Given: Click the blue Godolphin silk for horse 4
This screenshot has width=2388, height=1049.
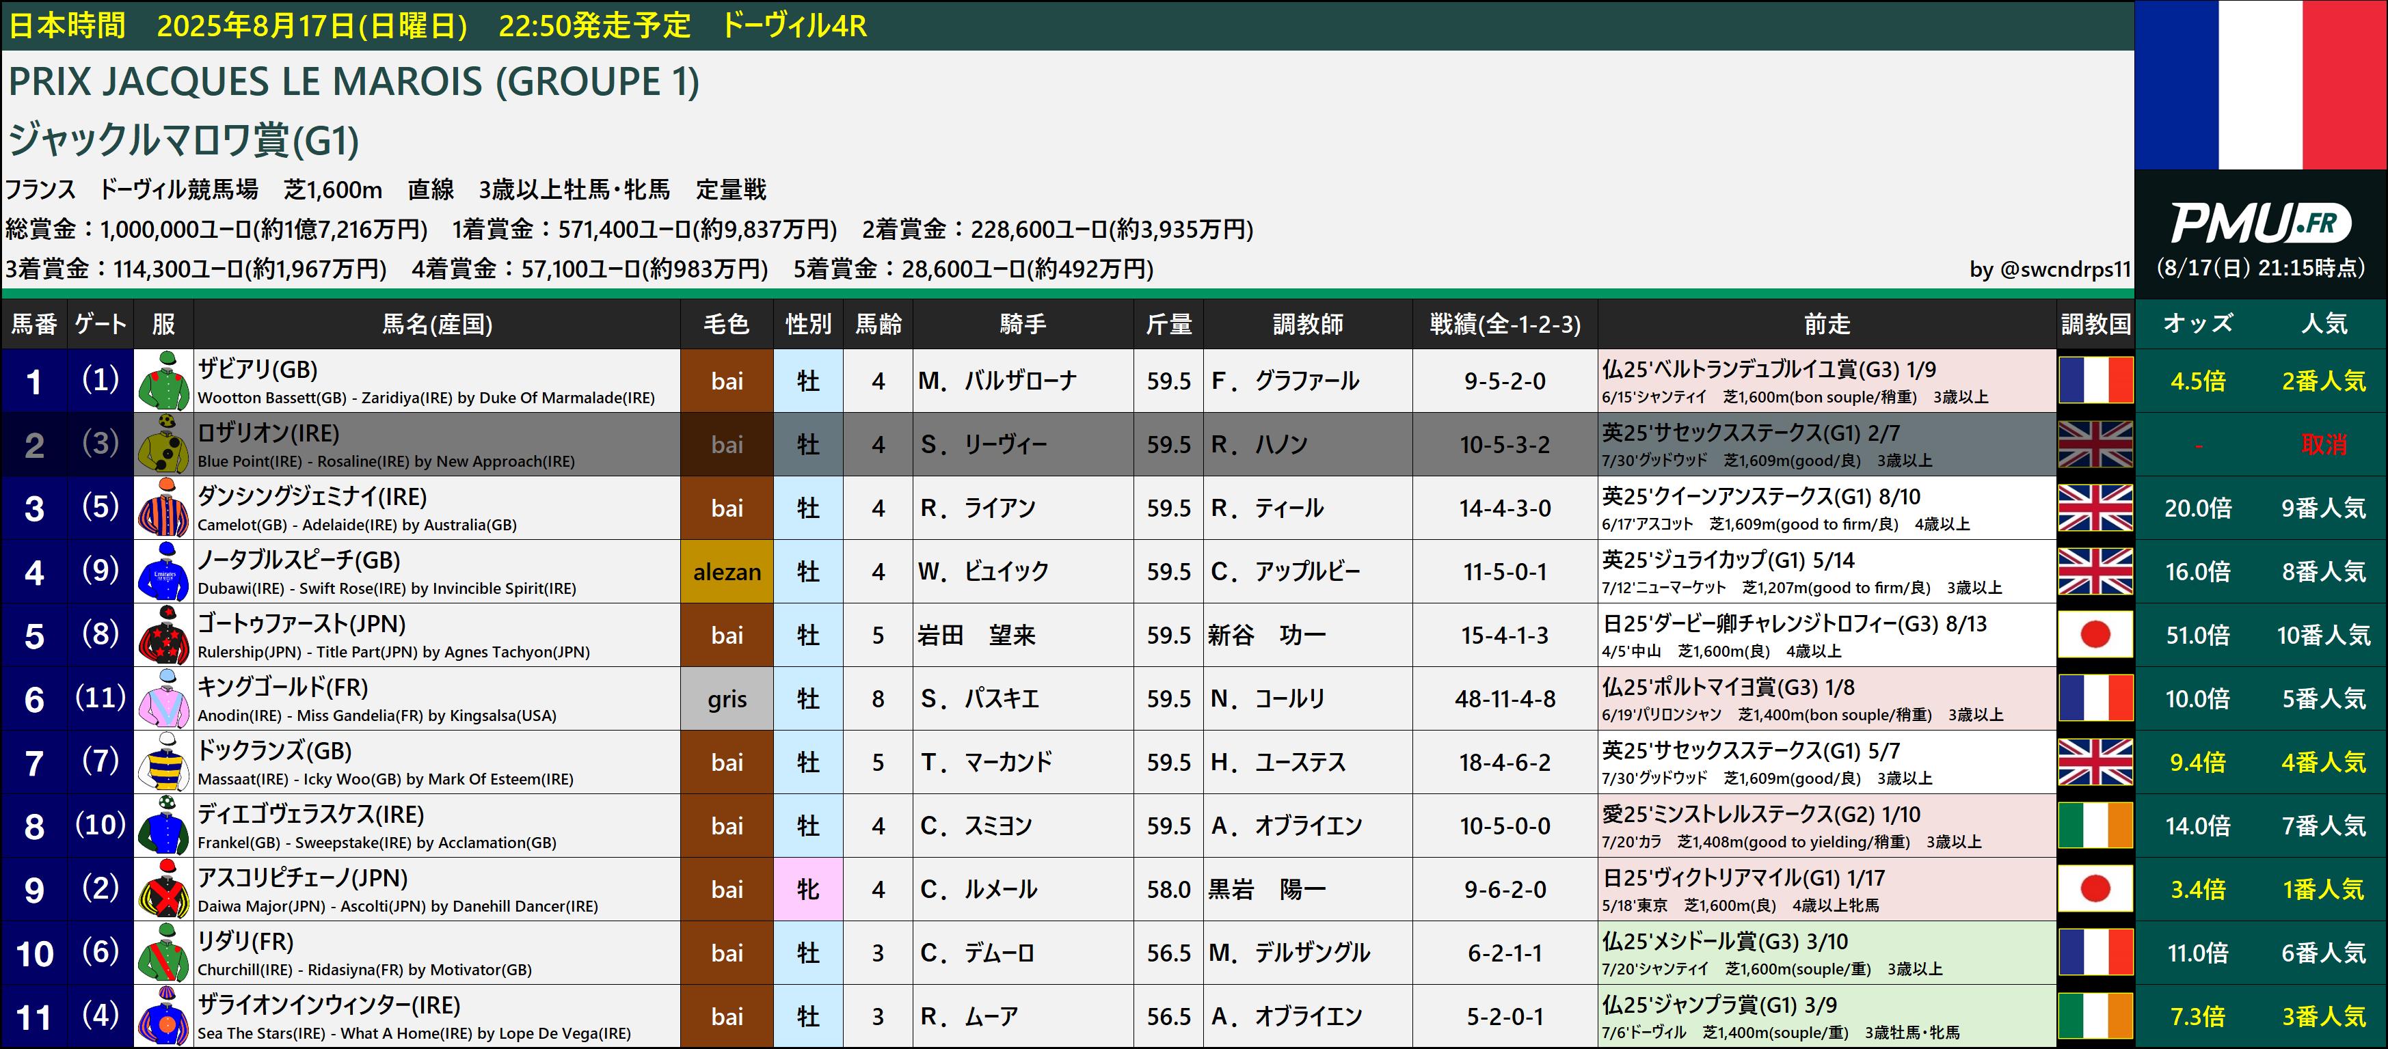Looking at the screenshot, I should pyautogui.click(x=163, y=572).
